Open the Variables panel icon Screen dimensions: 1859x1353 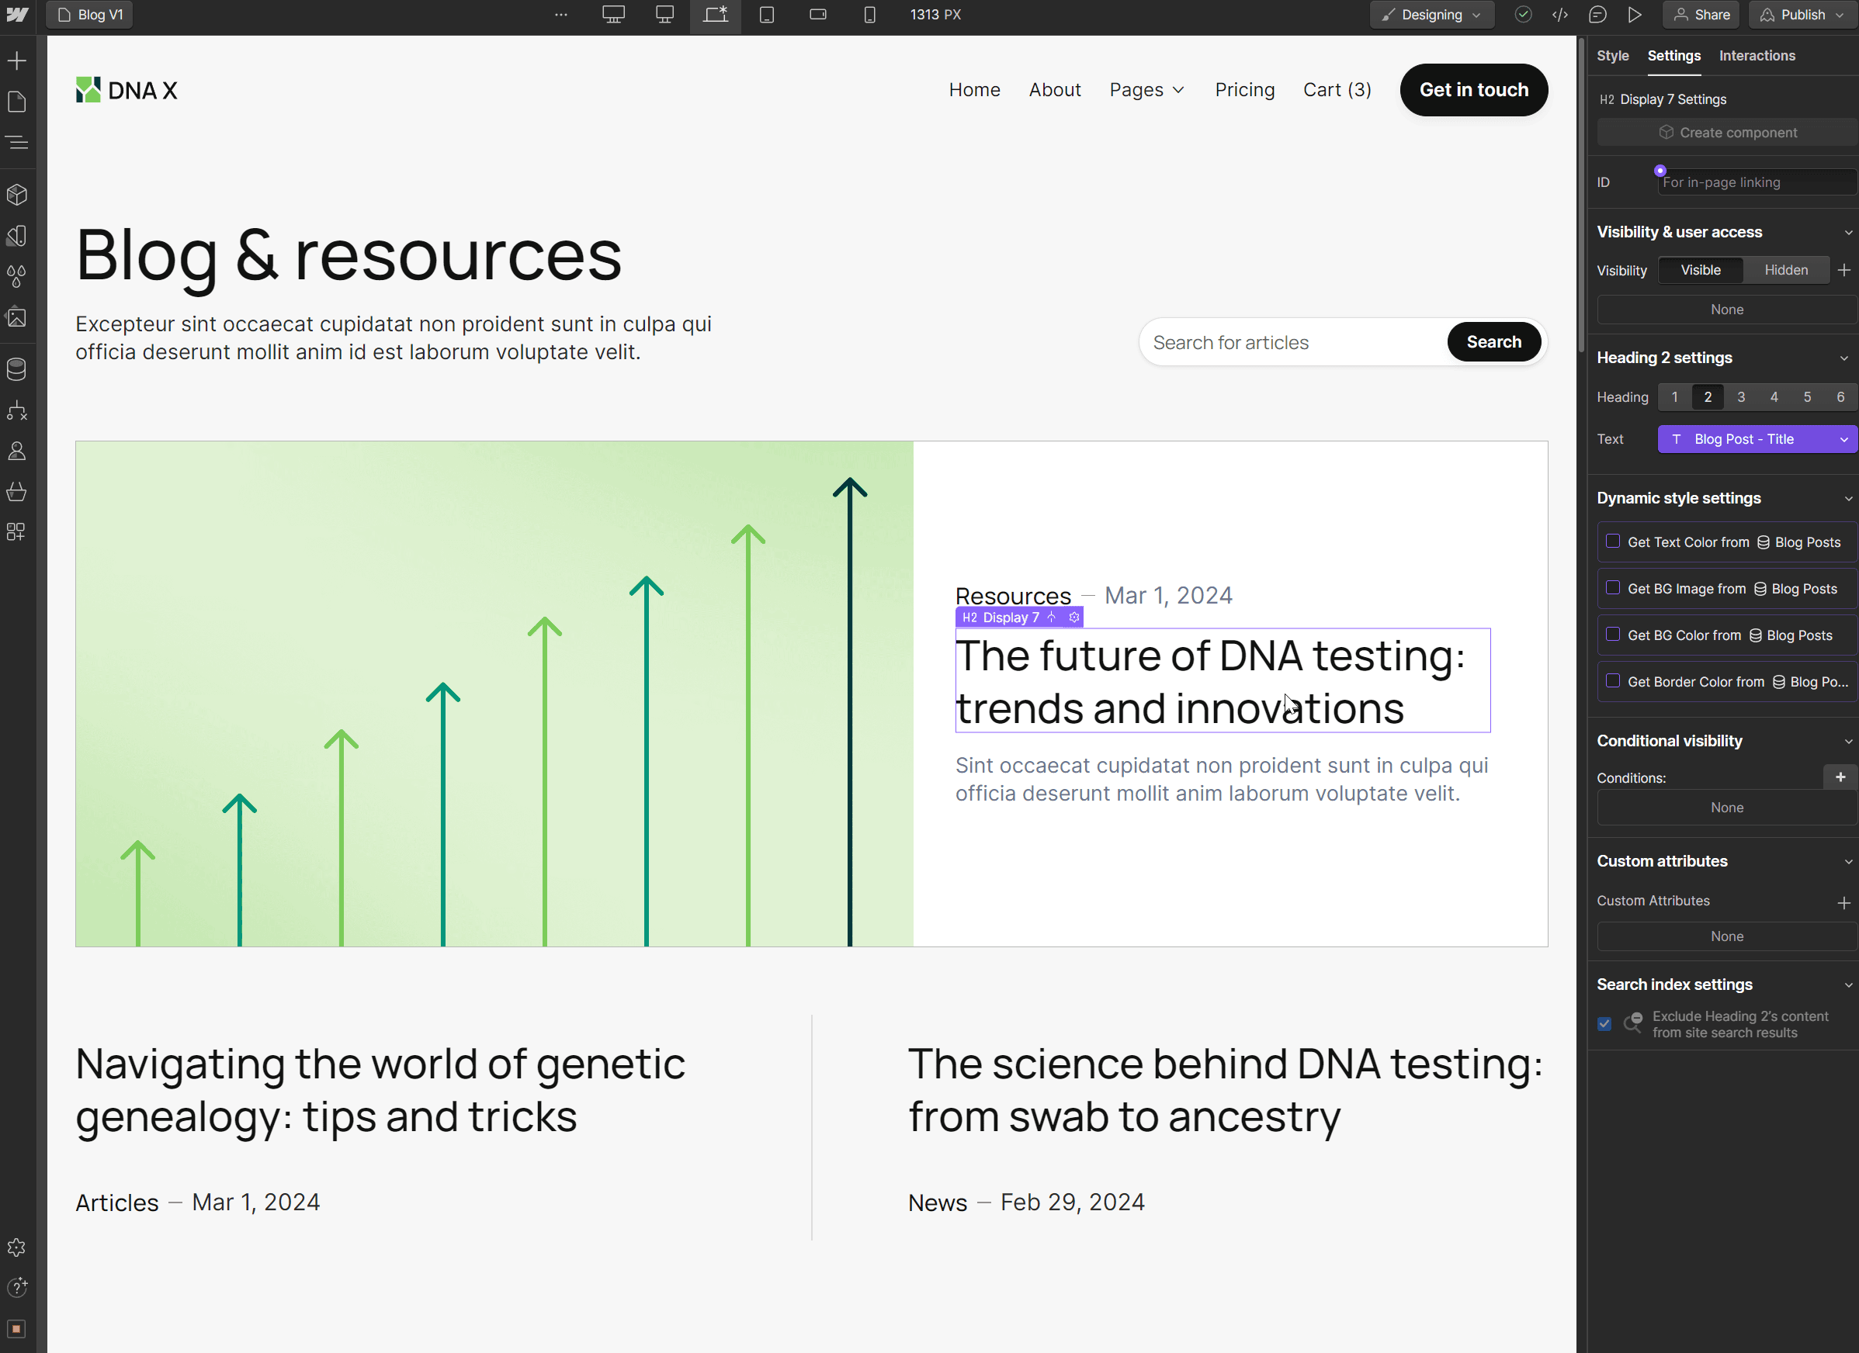(x=17, y=236)
